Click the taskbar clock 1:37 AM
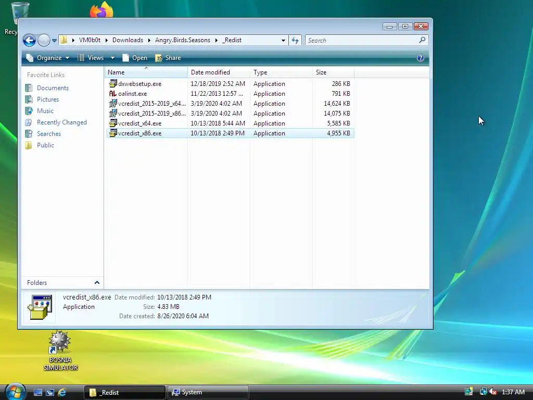Image resolution: width=533 pixels, height=400 pixels. (513, 392)
